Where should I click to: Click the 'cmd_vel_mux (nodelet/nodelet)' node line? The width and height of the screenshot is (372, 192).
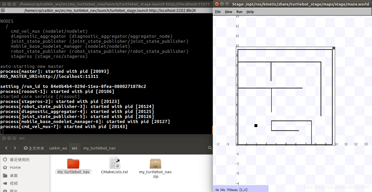click(x=49, y=31)
